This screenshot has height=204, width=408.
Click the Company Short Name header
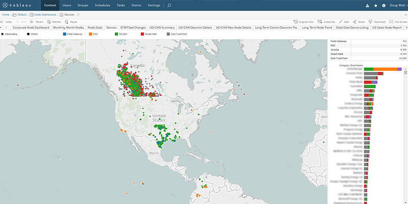(351, 65)
